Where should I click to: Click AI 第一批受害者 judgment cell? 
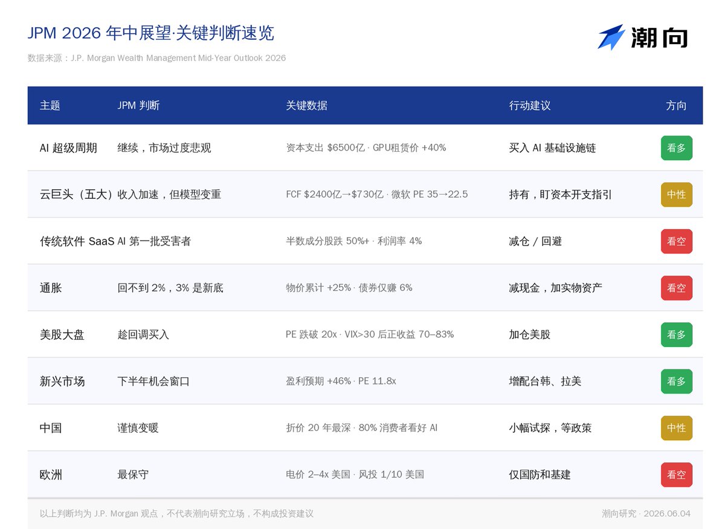154,241
